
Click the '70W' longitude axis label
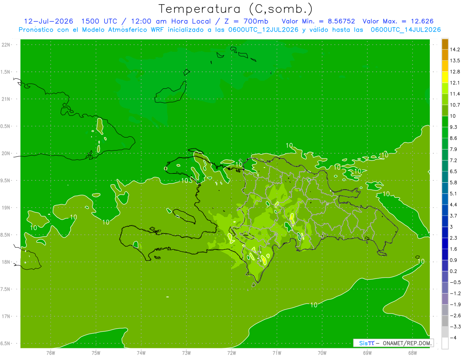322,353
